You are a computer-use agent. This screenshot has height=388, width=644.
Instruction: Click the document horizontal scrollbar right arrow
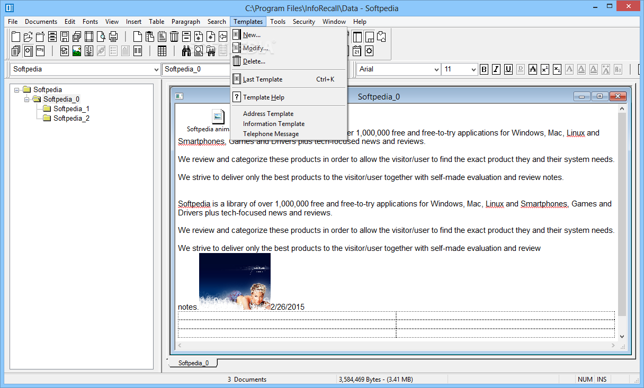coord(613,345)
